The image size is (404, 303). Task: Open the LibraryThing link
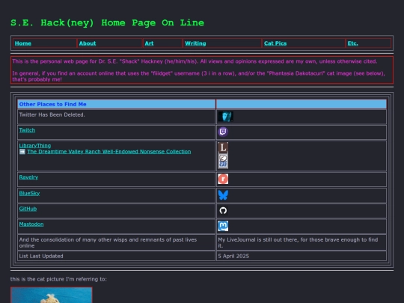pyautogui.click(x=35, y=146)
